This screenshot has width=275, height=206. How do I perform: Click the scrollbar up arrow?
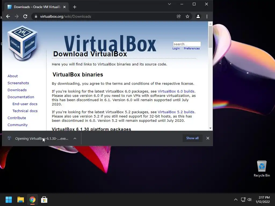210,24
